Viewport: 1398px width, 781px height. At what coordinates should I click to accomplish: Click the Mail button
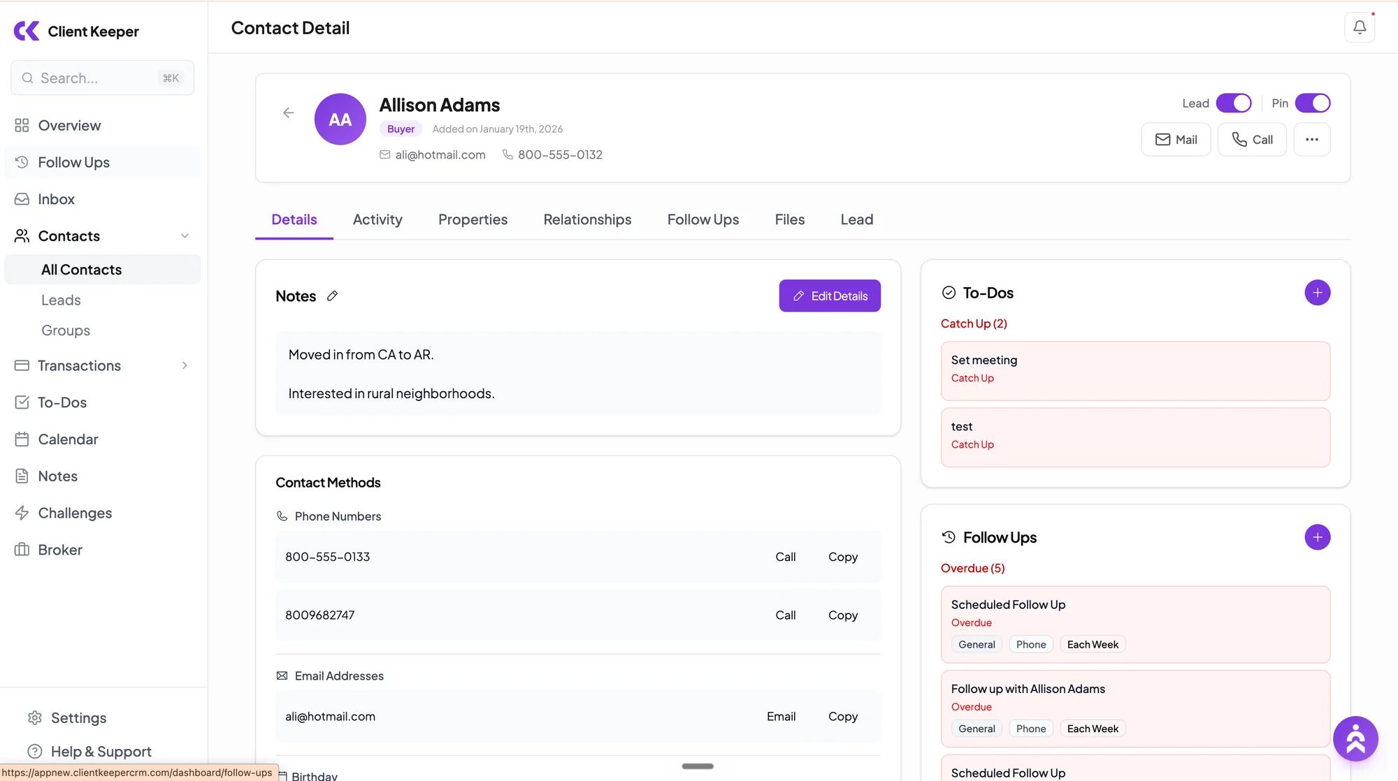click(1176, 140)
